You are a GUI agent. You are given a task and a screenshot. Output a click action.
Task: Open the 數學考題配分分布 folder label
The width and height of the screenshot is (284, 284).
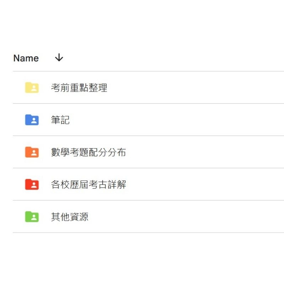pyautogui.click(x=88, y=152)
